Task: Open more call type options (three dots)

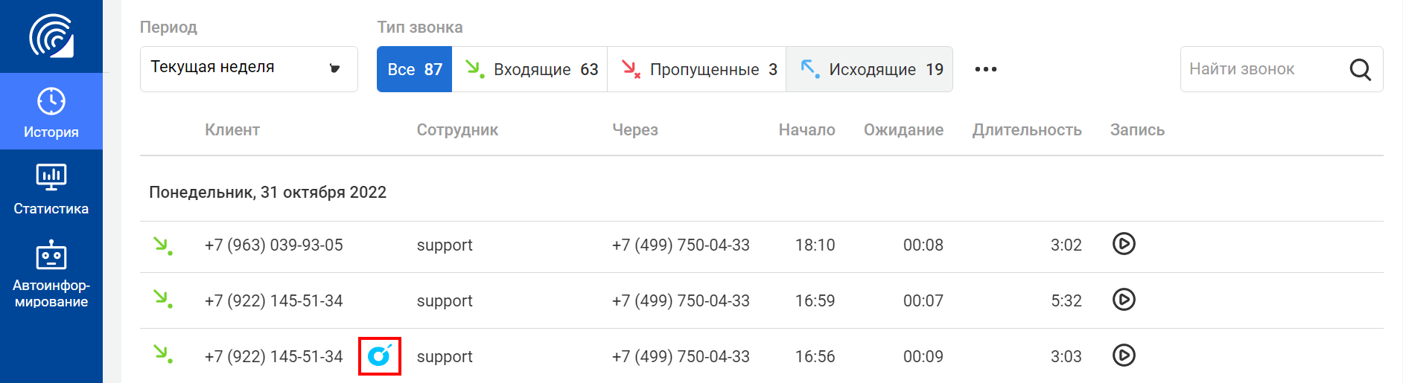Action: [985, 69]
